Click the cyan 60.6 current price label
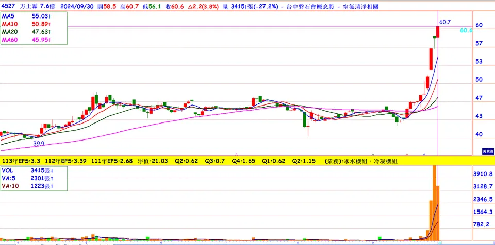 coord(466,30)
